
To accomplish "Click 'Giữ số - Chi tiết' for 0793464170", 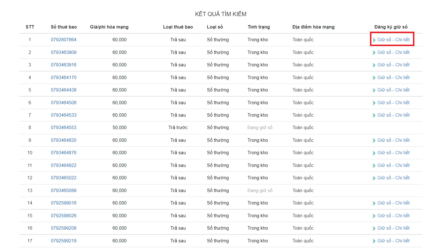I will coord(393,78).
